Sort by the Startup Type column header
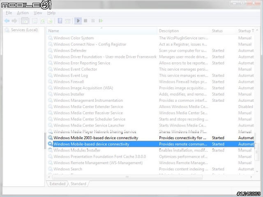The width and height of the screenshot is (263, 197). (245, 31)
